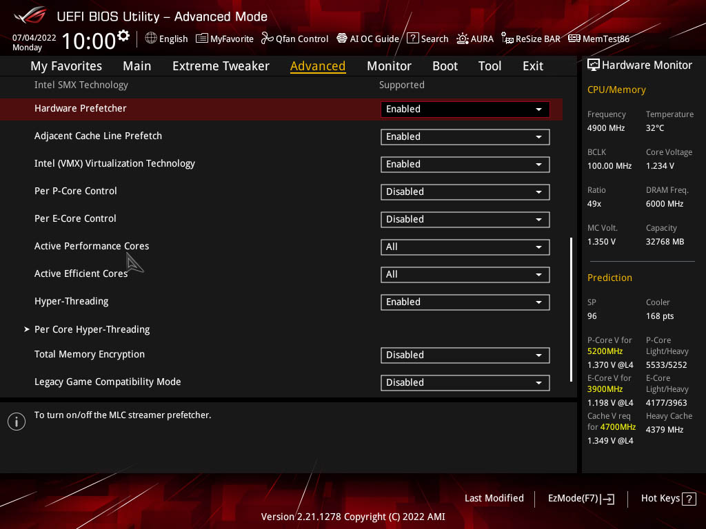Click the Search button label

pyautogui.click(x=434, y=39)
